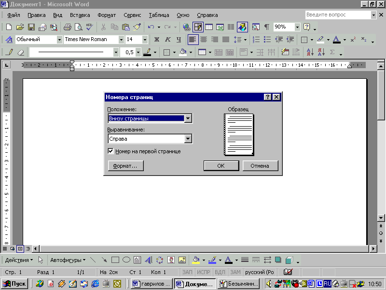Open the Формат menu
This screenshot has height=290, width=386.
(107, 15)
